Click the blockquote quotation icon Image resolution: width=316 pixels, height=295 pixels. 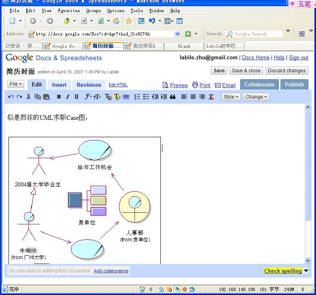[x=173, y=97]
